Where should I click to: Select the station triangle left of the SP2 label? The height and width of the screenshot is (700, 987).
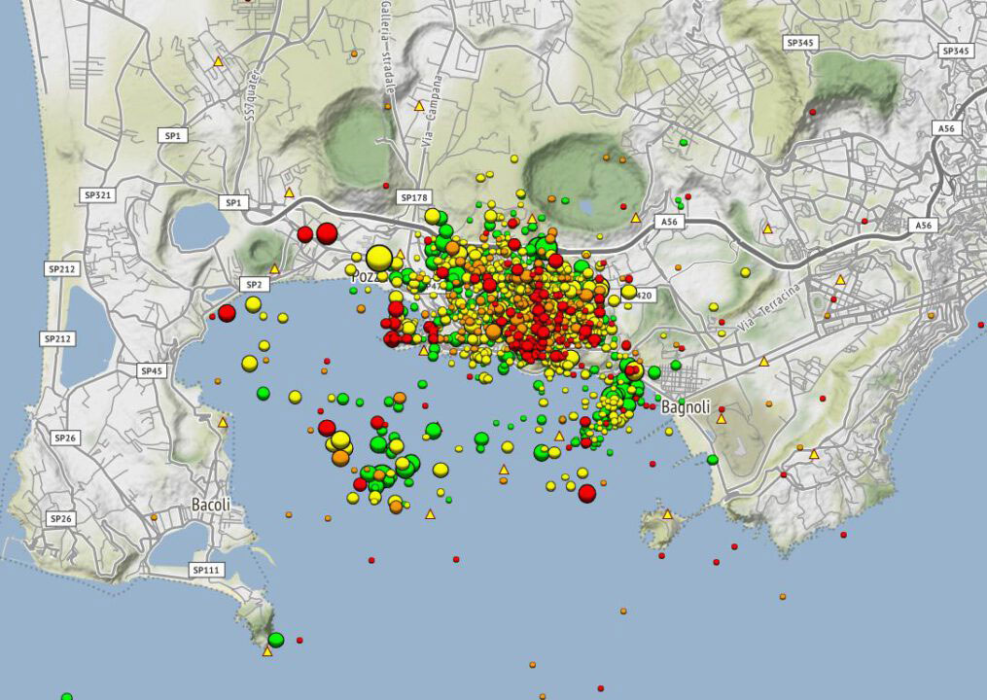(x=274, y=268)
